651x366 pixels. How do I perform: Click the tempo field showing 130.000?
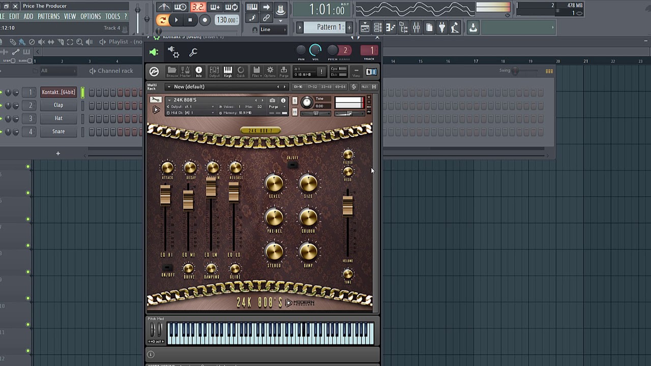[x=226, y=20]
